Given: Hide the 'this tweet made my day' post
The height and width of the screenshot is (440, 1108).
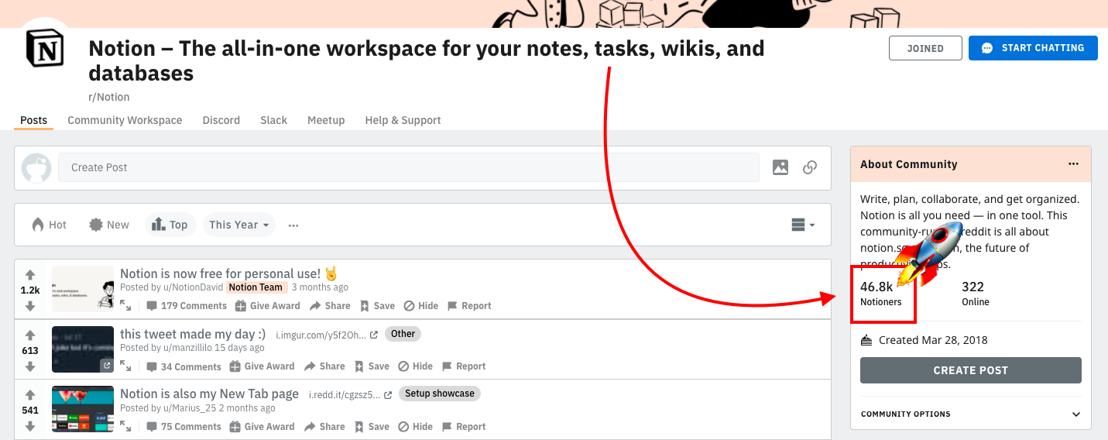Looking at the screenshot, I should (416, 366).
